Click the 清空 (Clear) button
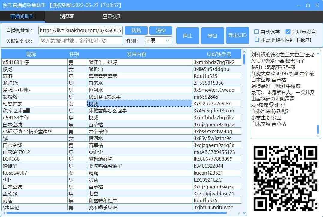 (161, 30)
